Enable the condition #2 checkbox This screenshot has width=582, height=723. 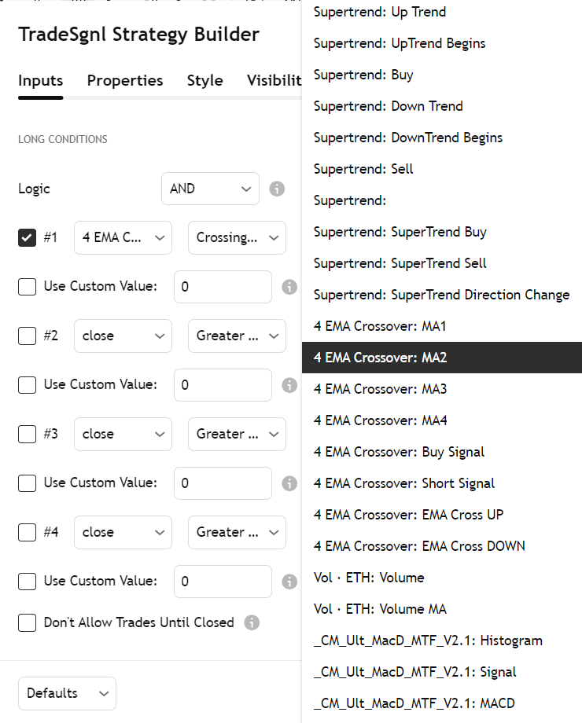point(28,336)
